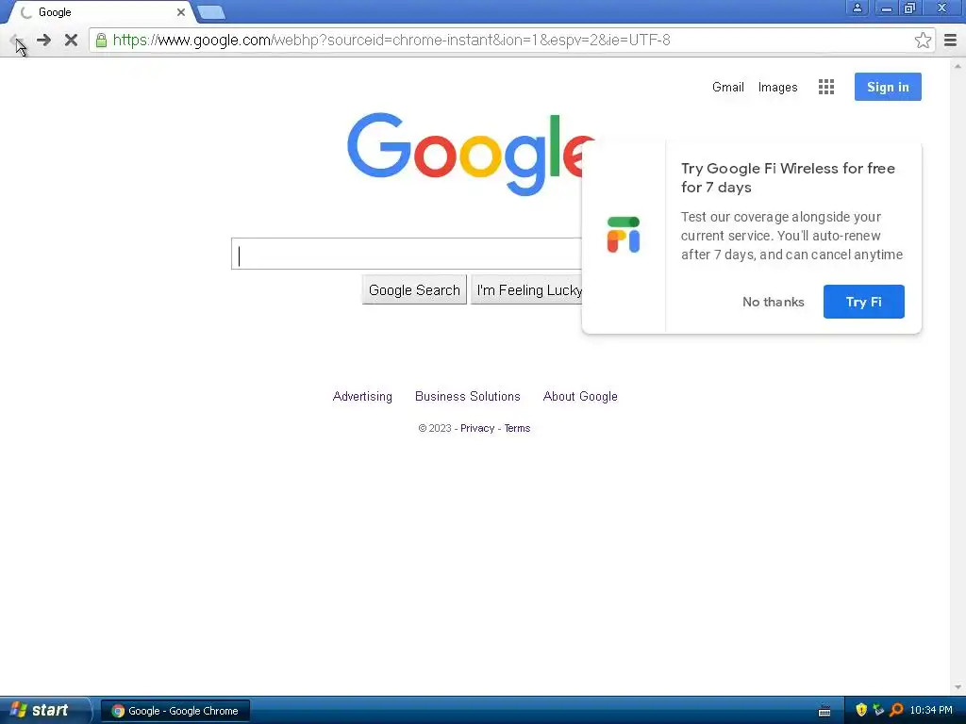Image resolution: width=966 pixels, height=724 pixels.
Task: Open the Advertising link
Action: coord(362,397)
